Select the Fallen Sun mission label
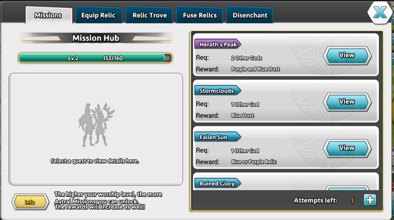The image size is (394, 220). [x=218, y=137]
